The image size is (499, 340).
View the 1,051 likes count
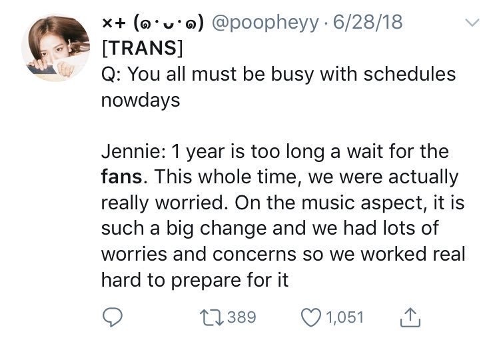[x=345, y=317]
